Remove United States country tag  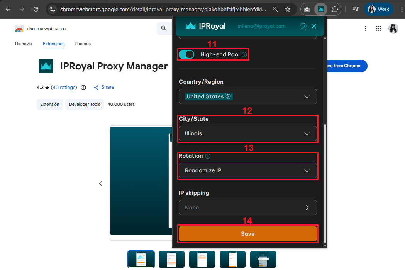point(228,96)
